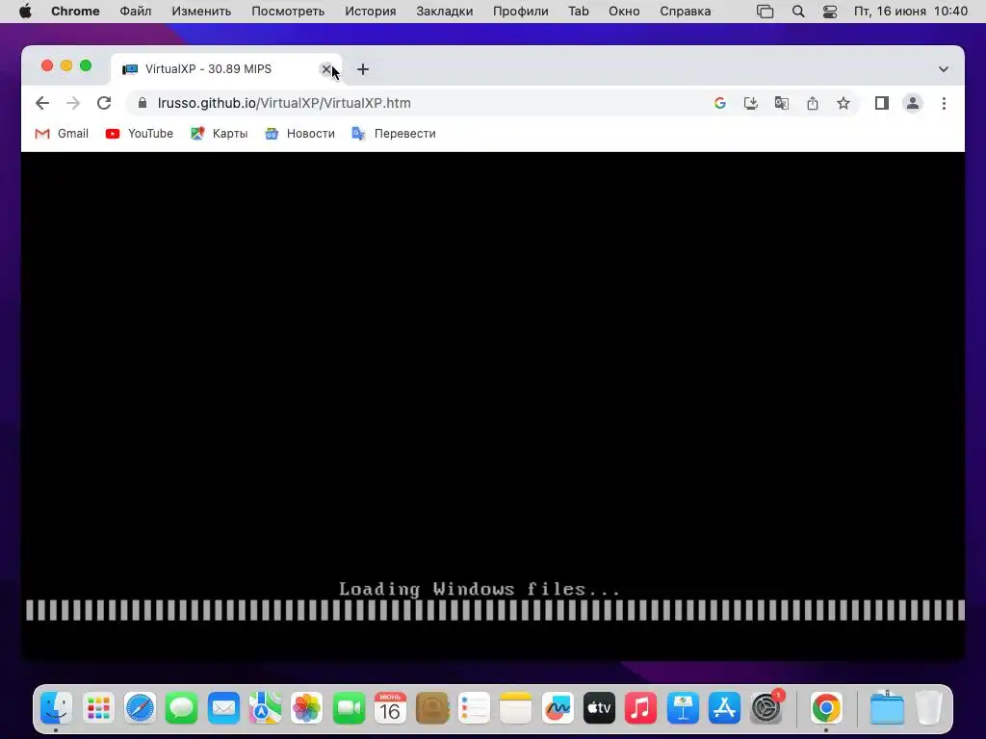Open the Файл menu
The height and width of the screenshot is (739, 986).
(135, 12)
